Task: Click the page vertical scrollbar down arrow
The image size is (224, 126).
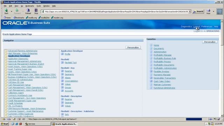Action: (x=222, y=116)
